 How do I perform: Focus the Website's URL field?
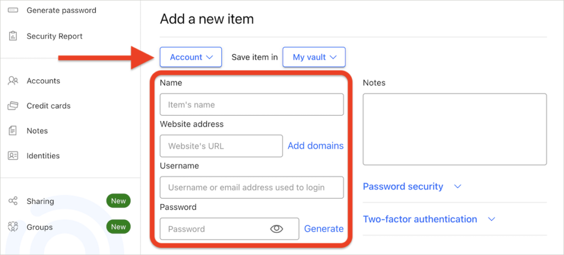click(221, 146)
